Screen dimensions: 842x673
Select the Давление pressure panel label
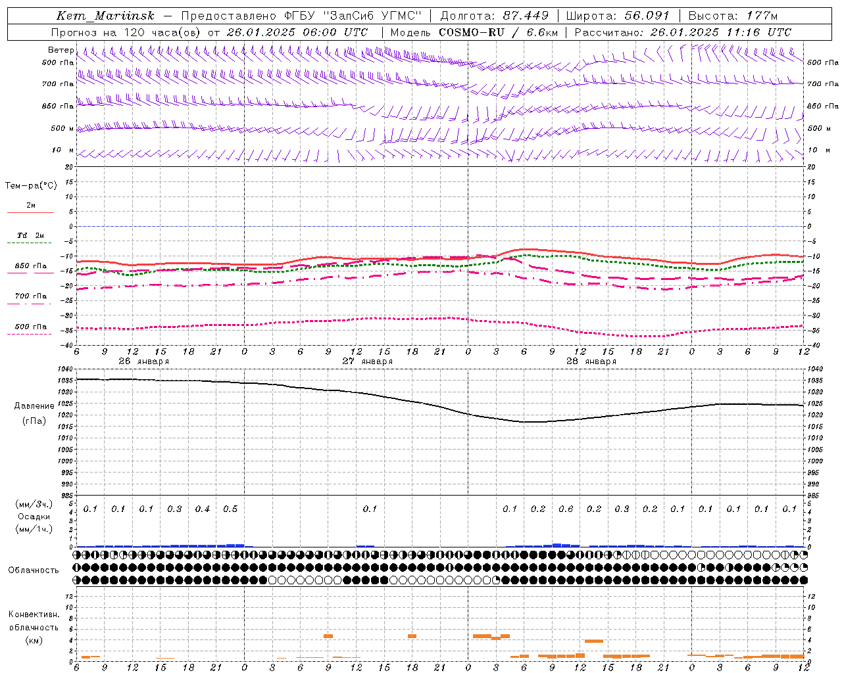point(34,406)
